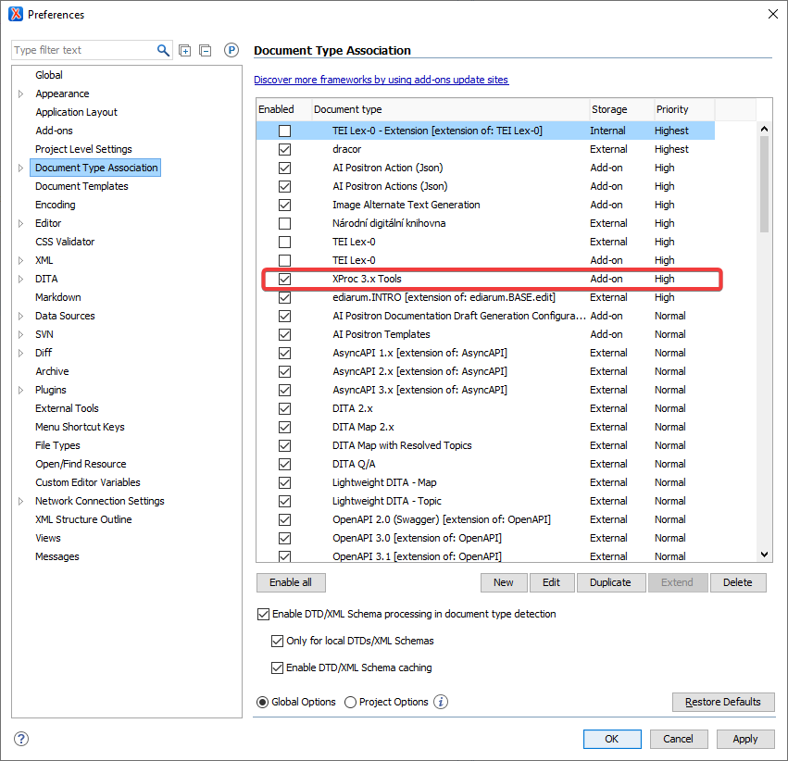Click the New document type button
This screenshot has height=761, width=788.
(x=504, y=582)
